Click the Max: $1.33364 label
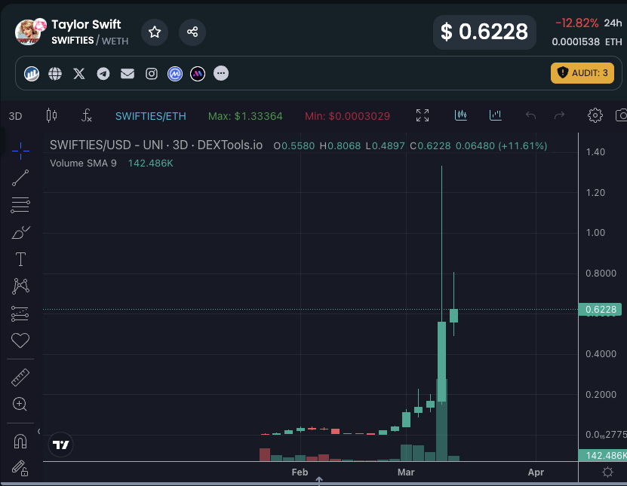 click(245, 116)
